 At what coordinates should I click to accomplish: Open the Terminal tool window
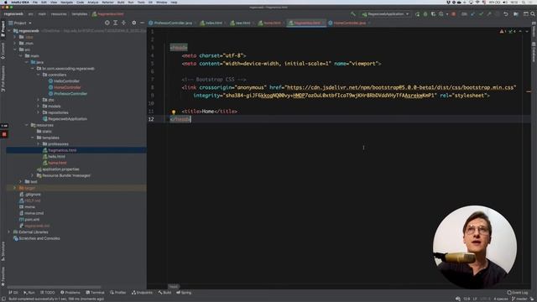[95, 293]
